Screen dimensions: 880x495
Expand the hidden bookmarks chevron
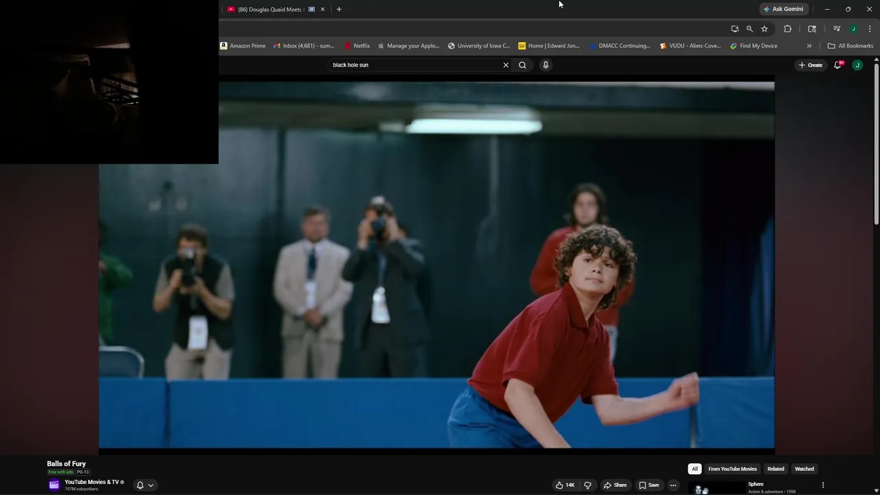click(x=809, y=46)
